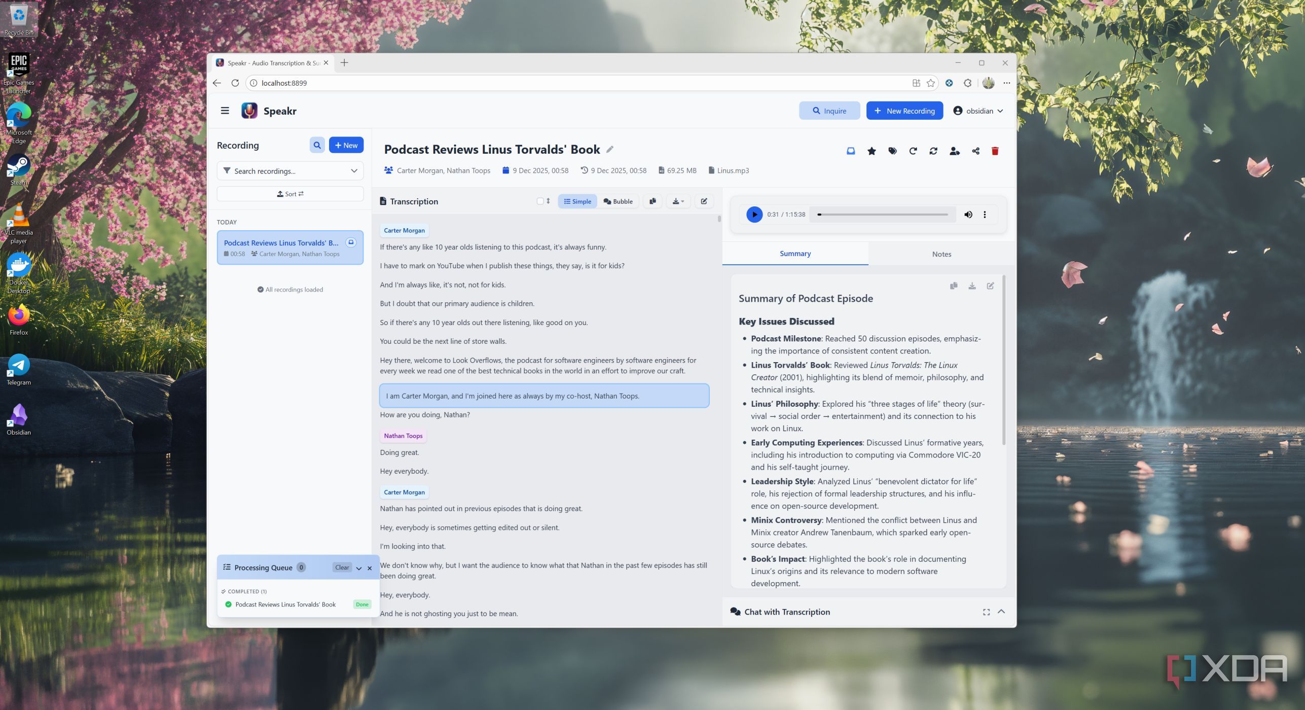Screen dimensions: 1305x710
Task: Open Telegram desktop shortcut
Action: click(19, 370)
